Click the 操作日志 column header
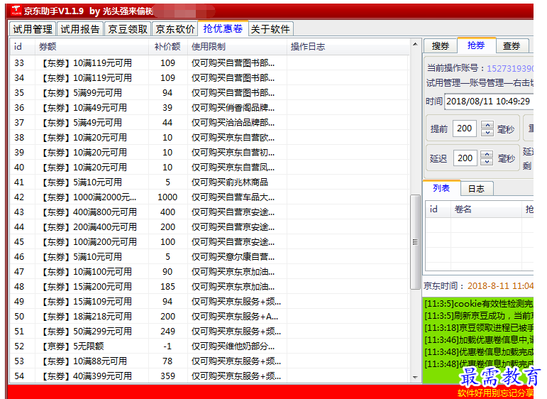547x399 pixels. click(x=348, y=47)
